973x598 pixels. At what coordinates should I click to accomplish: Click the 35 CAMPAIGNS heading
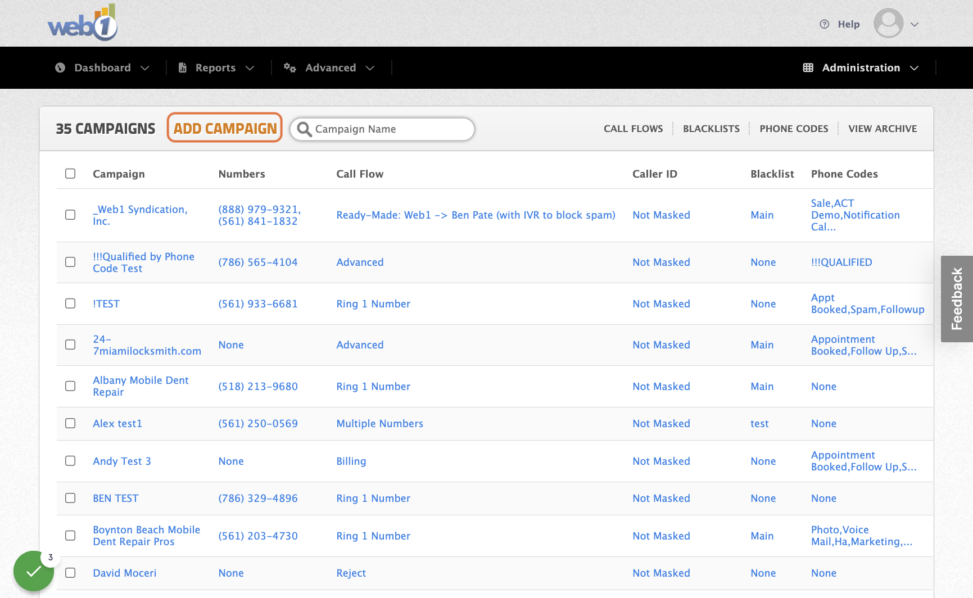[x=105, y=129]
